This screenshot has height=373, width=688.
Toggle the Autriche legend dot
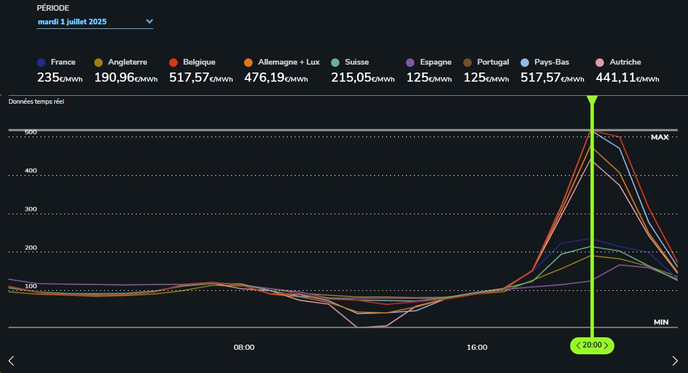(x=601, y=62)
